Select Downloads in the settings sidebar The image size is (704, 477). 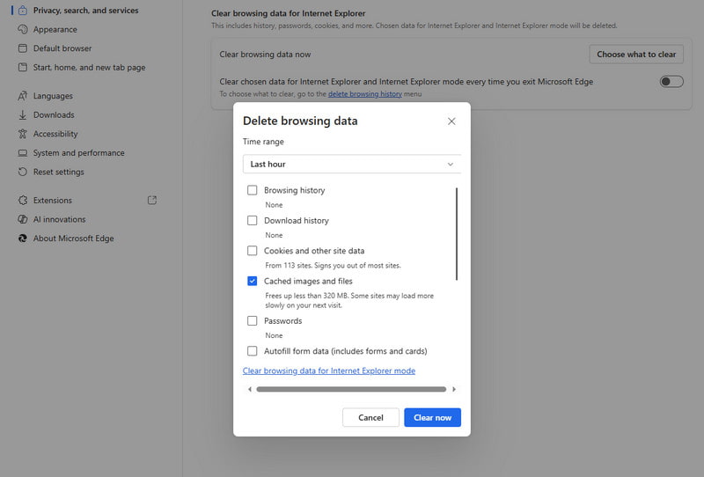click(54, 115)
